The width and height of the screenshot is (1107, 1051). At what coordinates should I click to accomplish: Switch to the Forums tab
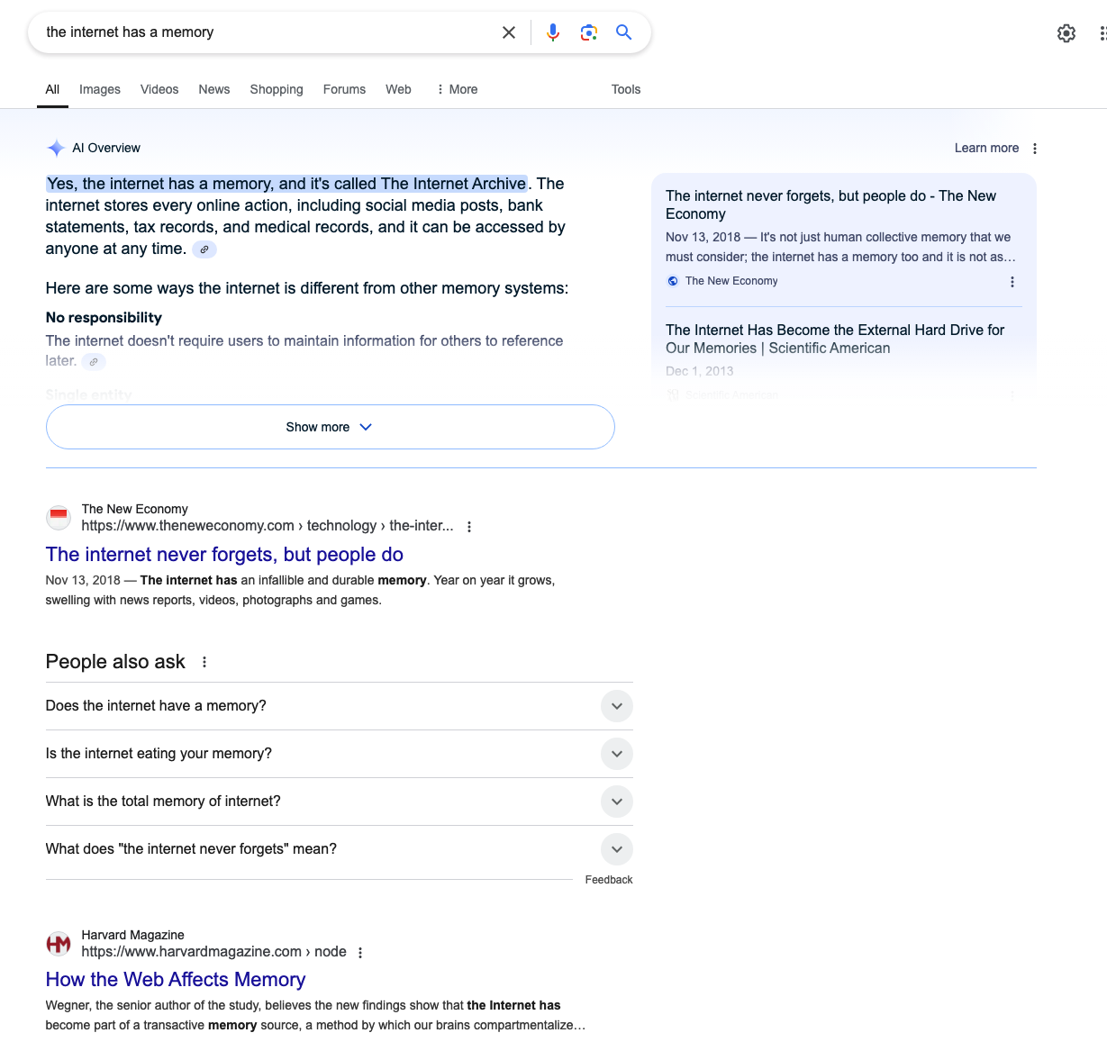pos(344,89)
